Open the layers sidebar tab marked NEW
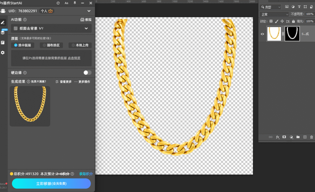Screen dimensions: 315x192 pos(3,32)
